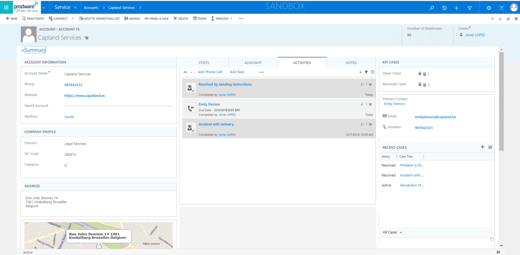Open recently viewed items history
The image size is (520, 255).
(444, 7)
